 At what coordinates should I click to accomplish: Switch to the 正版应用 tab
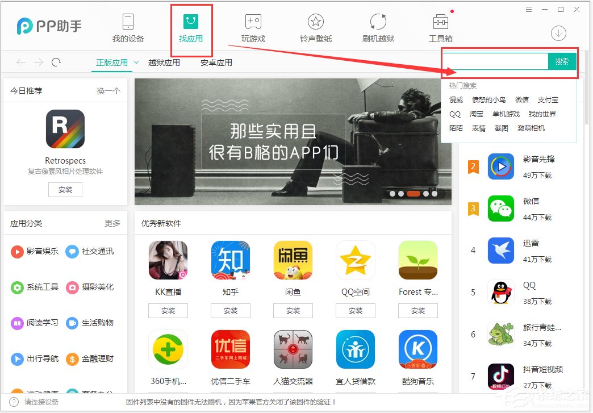(x=112, y=62)
